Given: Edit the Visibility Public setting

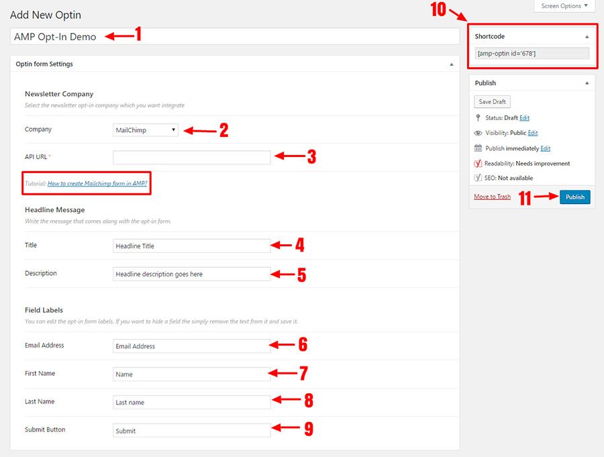Looking at the screenshot, I should (533, 133).
